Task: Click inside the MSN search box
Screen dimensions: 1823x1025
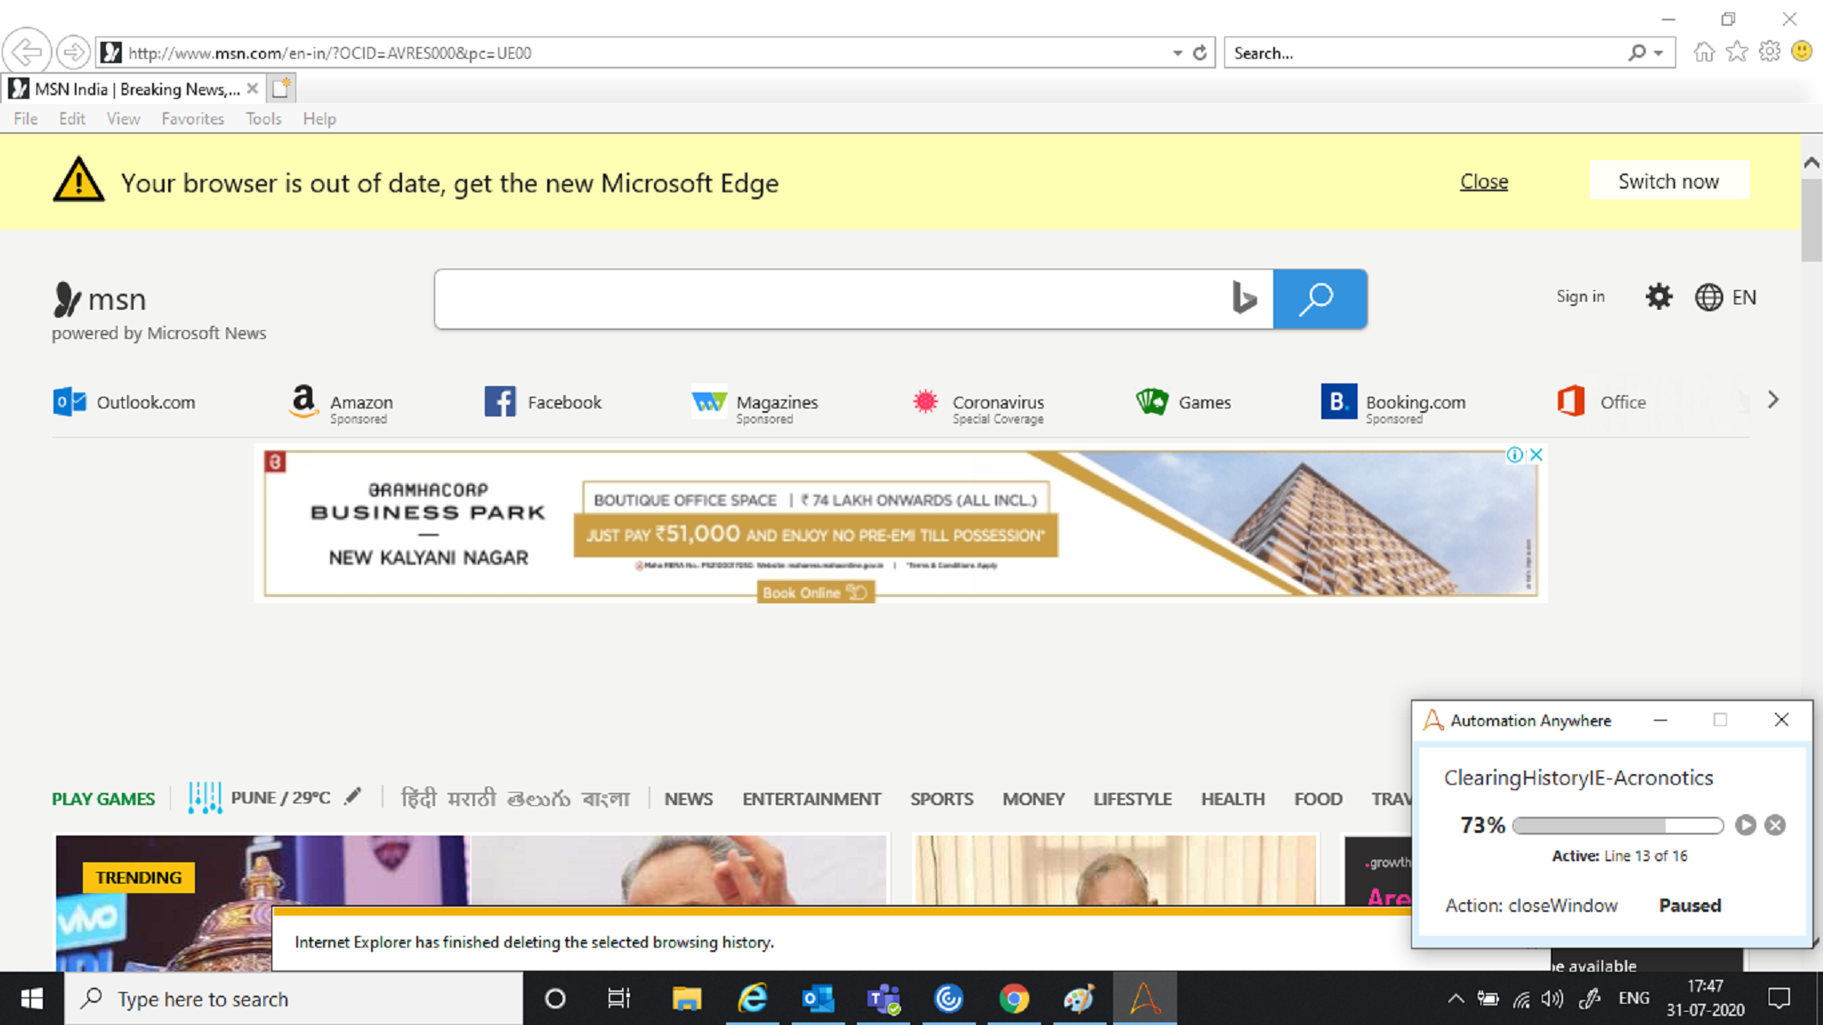Action: pos(827,299)
